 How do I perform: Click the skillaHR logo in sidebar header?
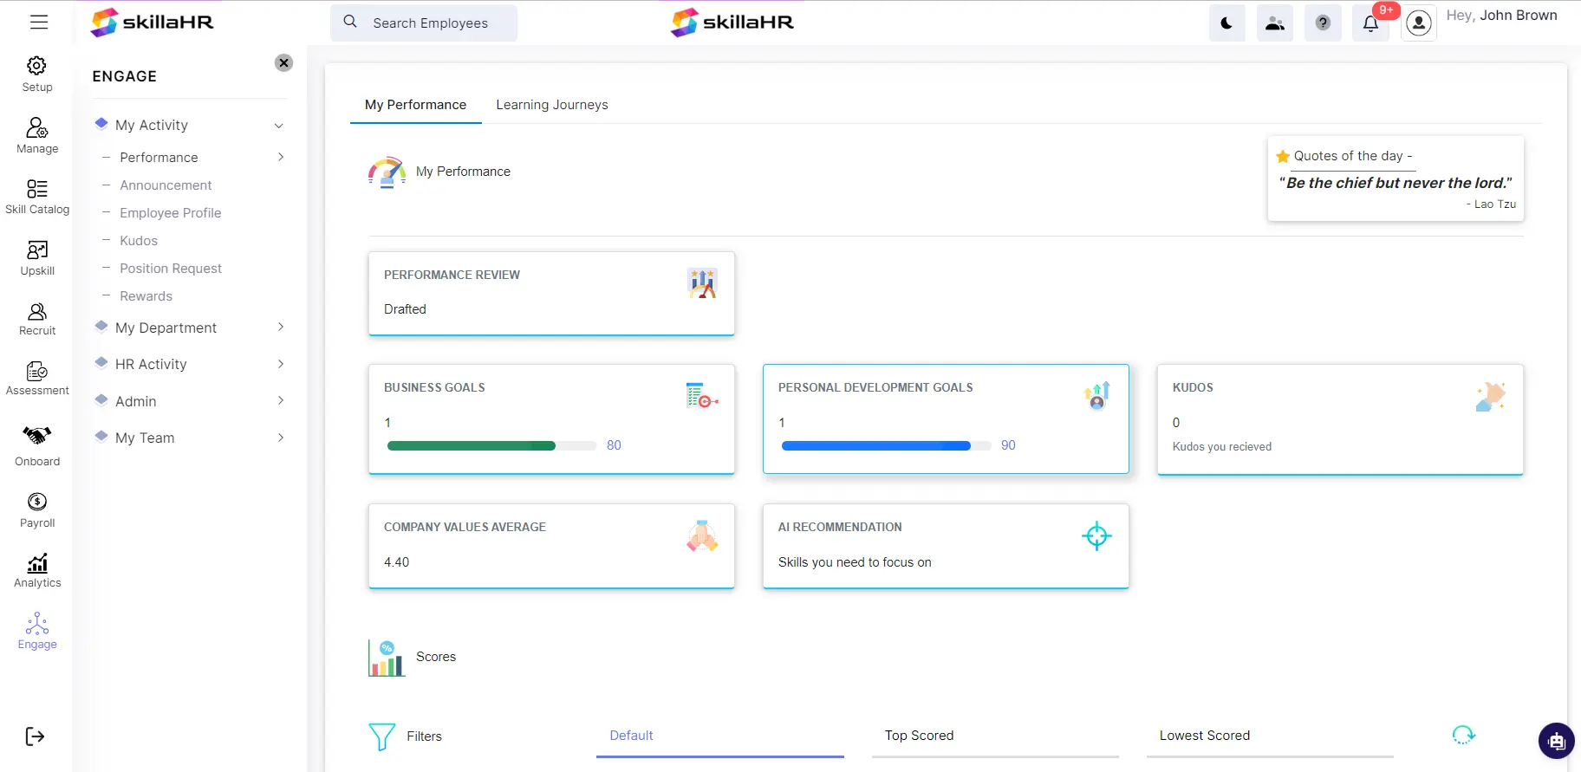(153, 23)
